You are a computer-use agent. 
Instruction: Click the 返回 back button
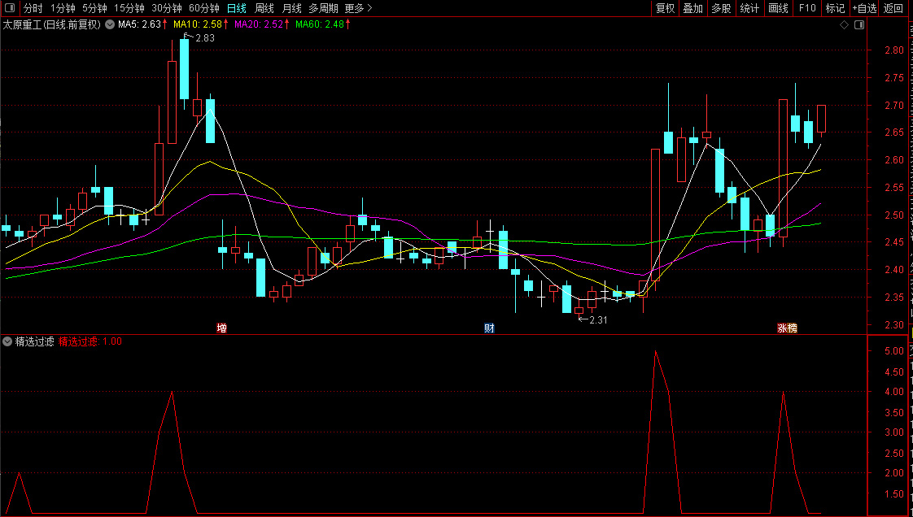pos(893,8)
